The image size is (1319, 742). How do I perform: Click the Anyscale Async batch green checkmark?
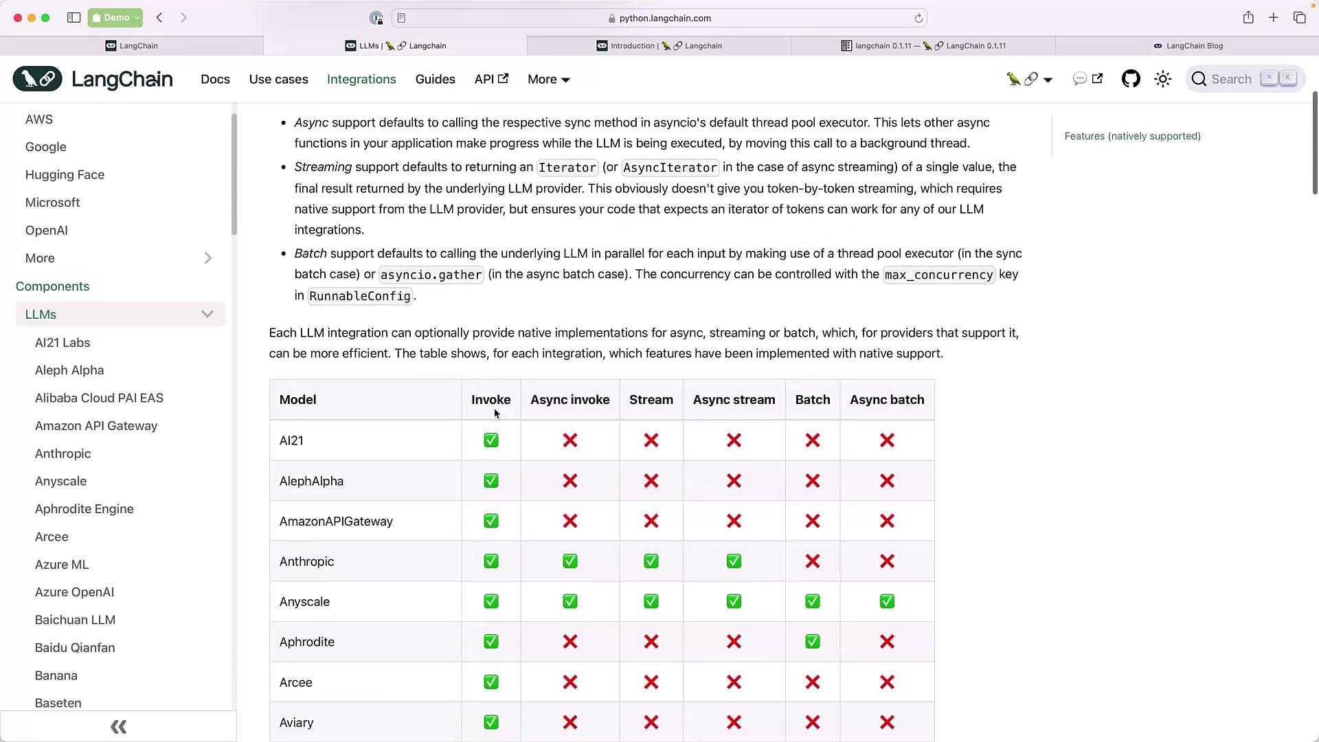[x=887, y=602]
